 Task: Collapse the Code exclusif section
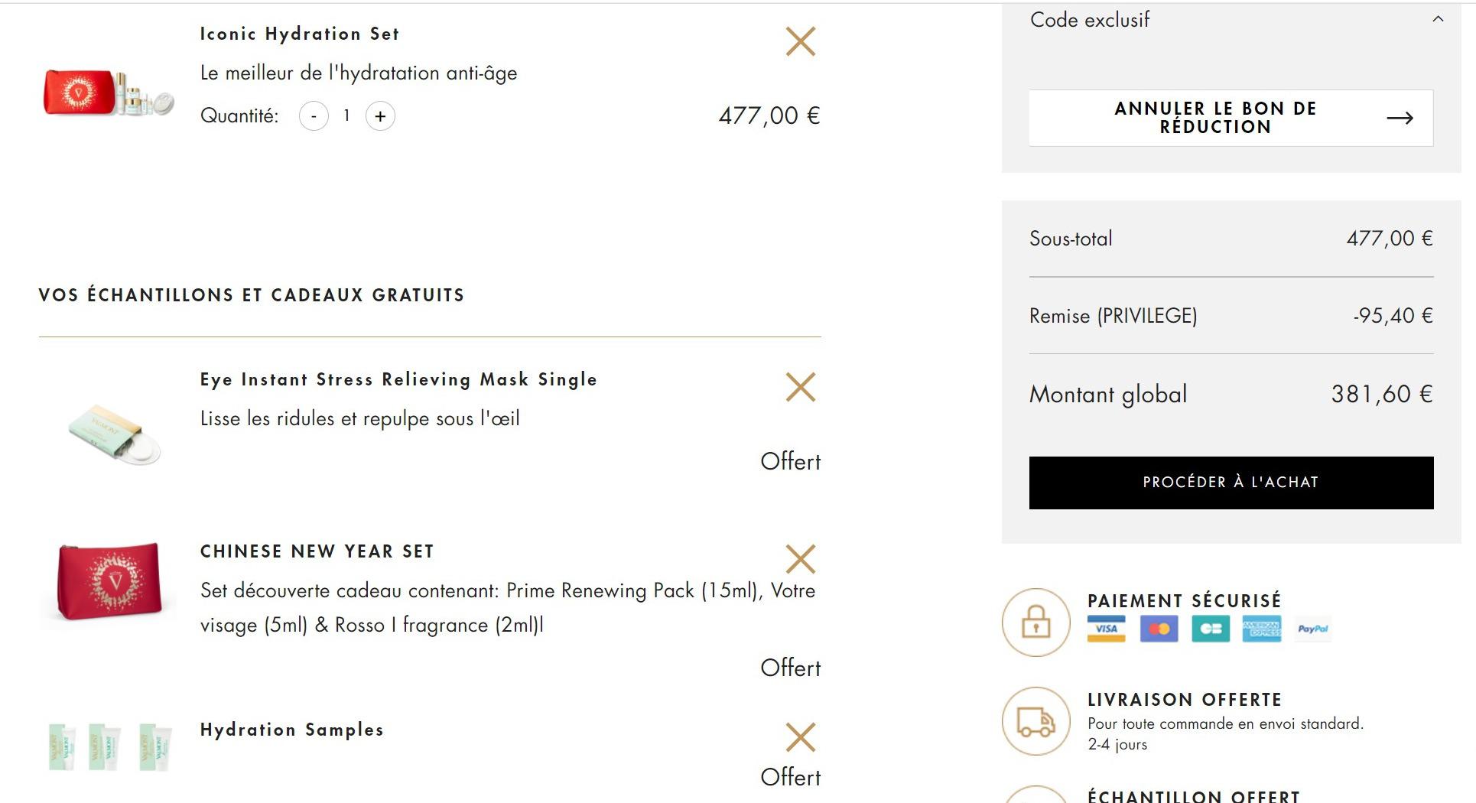[1438, 20]
